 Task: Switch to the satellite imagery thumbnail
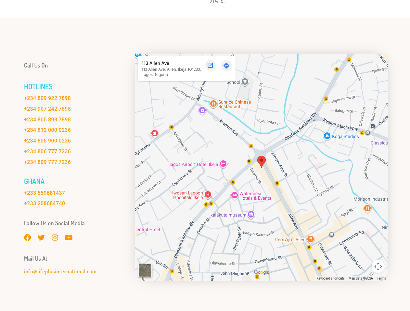pyautogui.click(x=145, y=270)
